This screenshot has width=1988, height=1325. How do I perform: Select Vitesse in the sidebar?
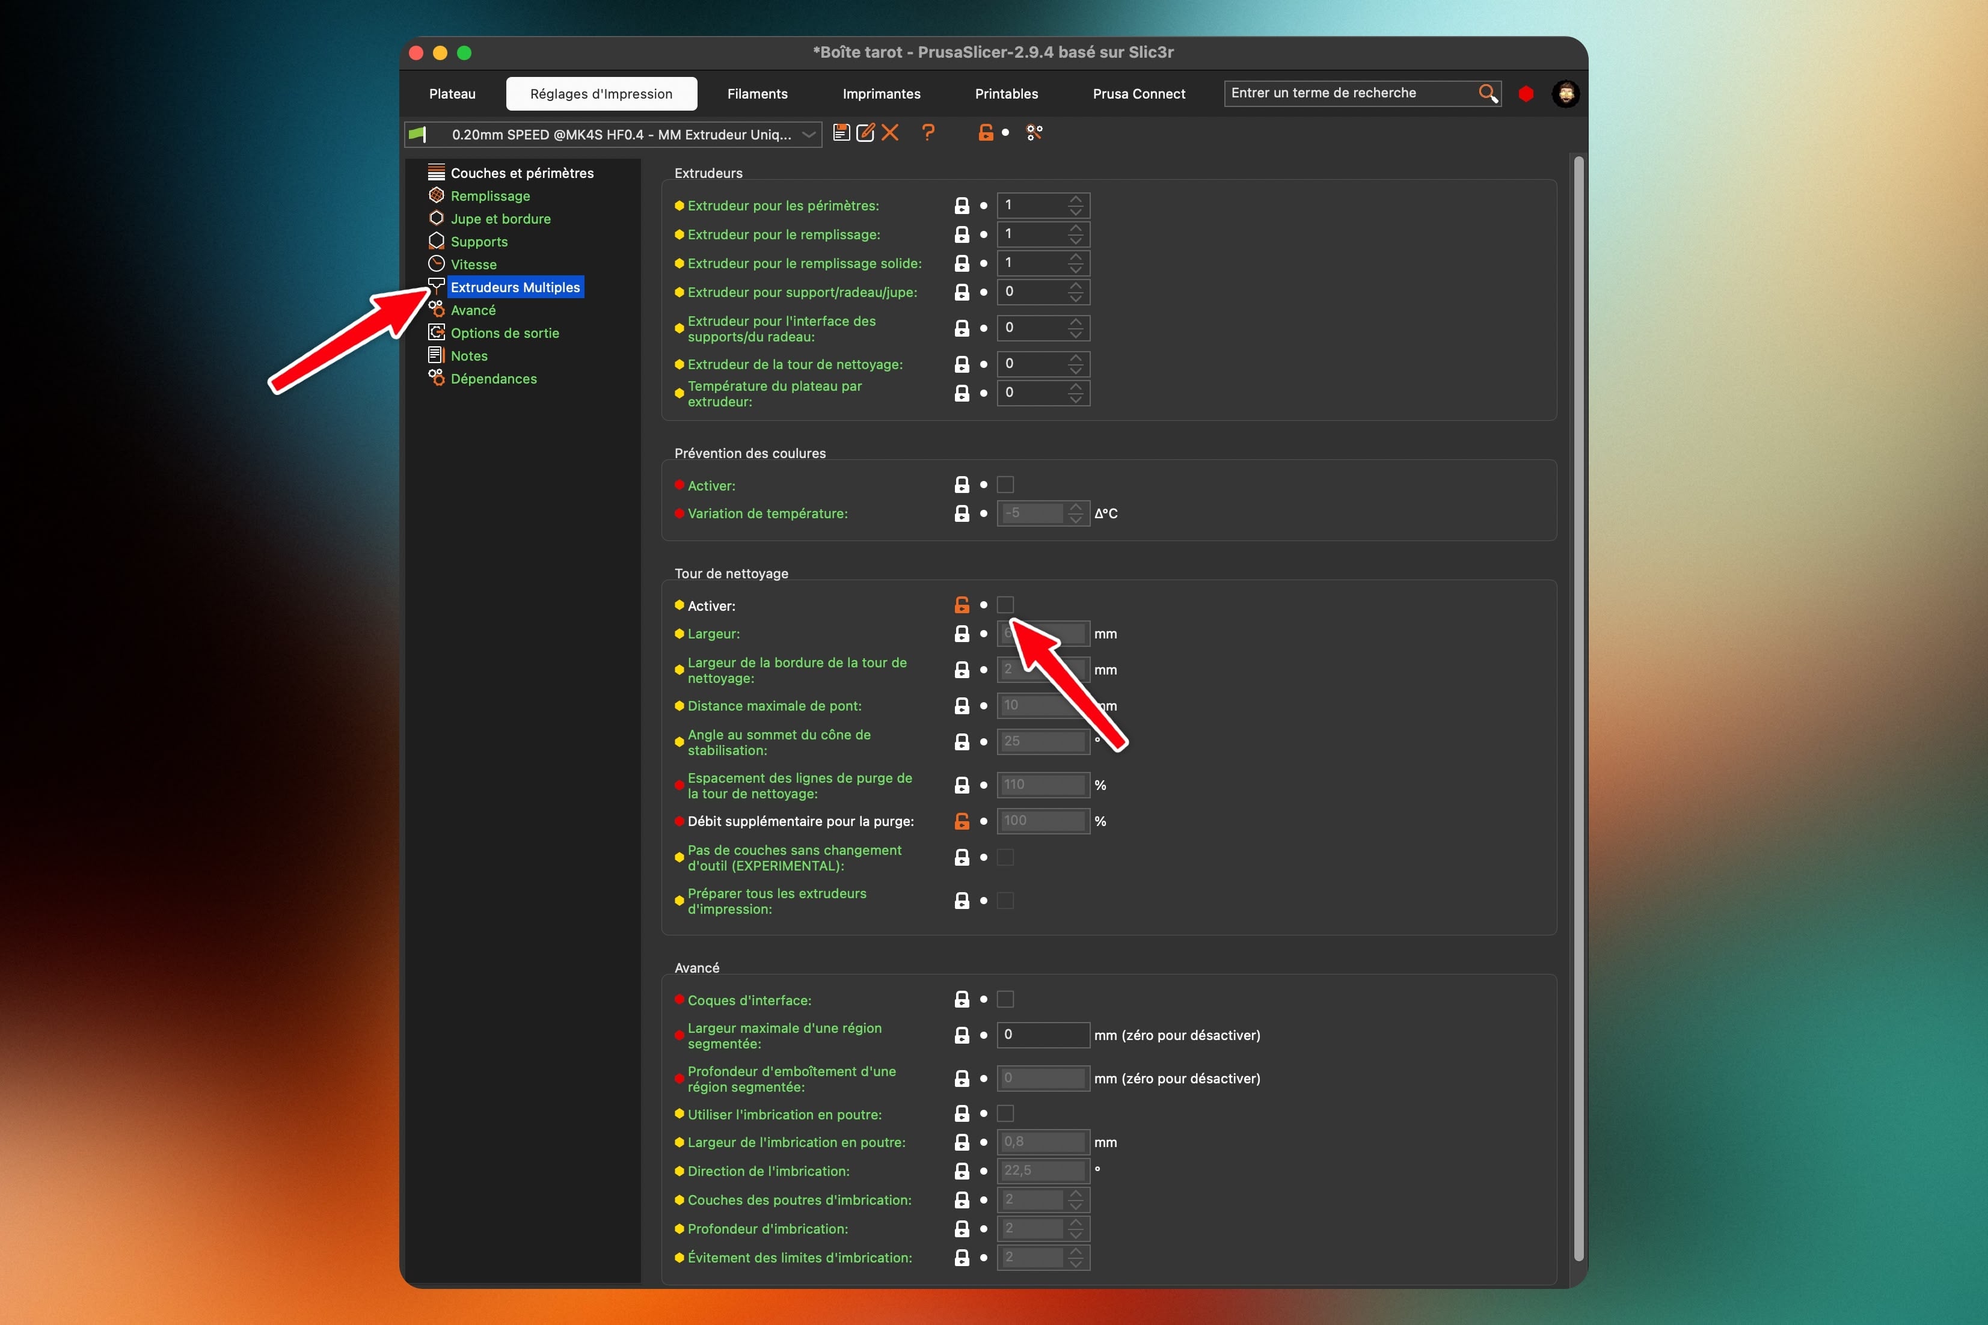[x=473, y=265]
